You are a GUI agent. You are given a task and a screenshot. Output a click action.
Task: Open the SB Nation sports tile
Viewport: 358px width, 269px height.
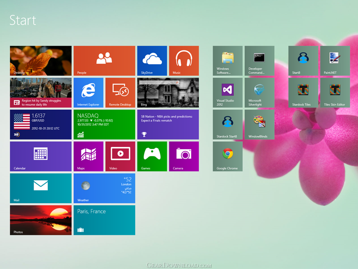[x=168, y=125]
